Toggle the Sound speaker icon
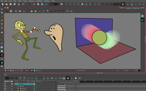The width and height of the screenshot is (146, 91). pyautogui.click(x=139, y=4)
